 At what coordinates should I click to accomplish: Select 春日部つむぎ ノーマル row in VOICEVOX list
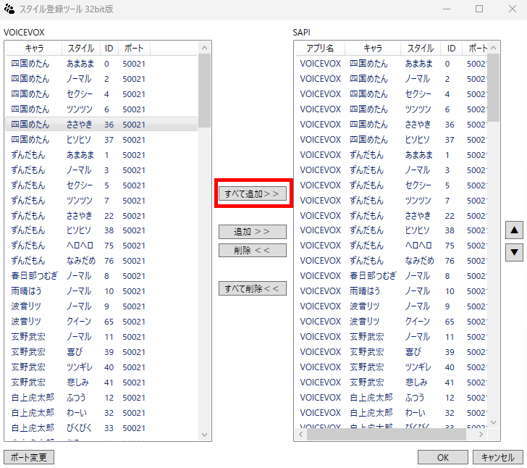102,276
